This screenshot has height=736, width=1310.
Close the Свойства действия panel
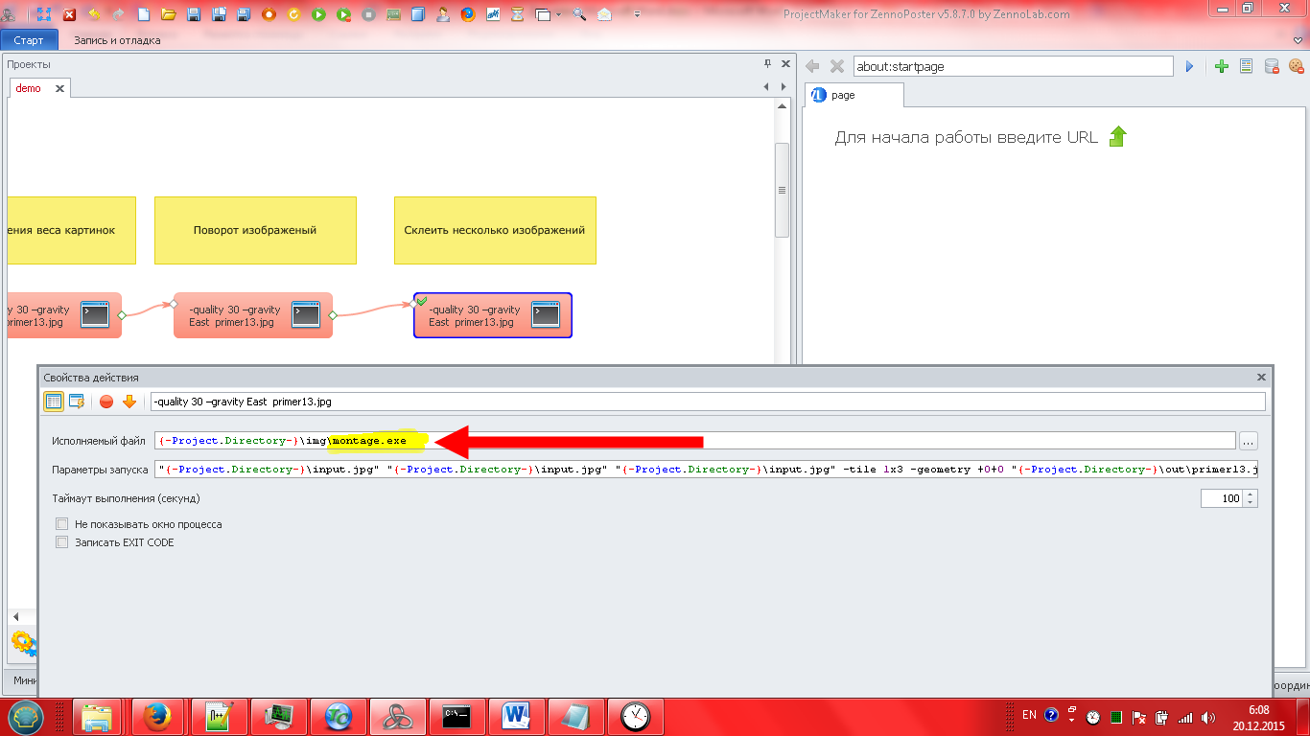click(1261, 378)
